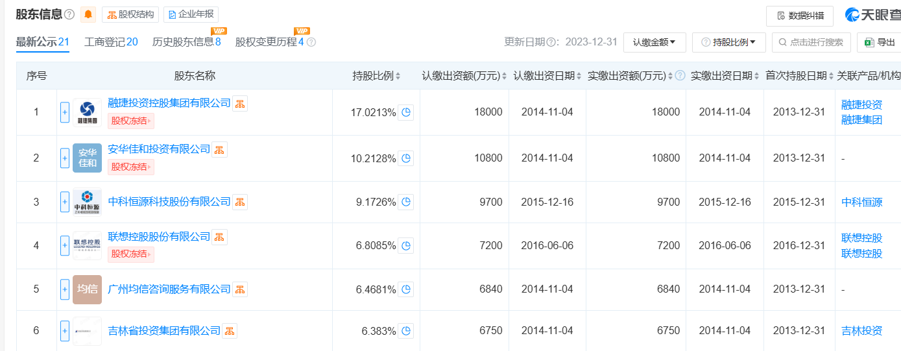Click 股权冻结 tag under 安华佳和投资

131,167
